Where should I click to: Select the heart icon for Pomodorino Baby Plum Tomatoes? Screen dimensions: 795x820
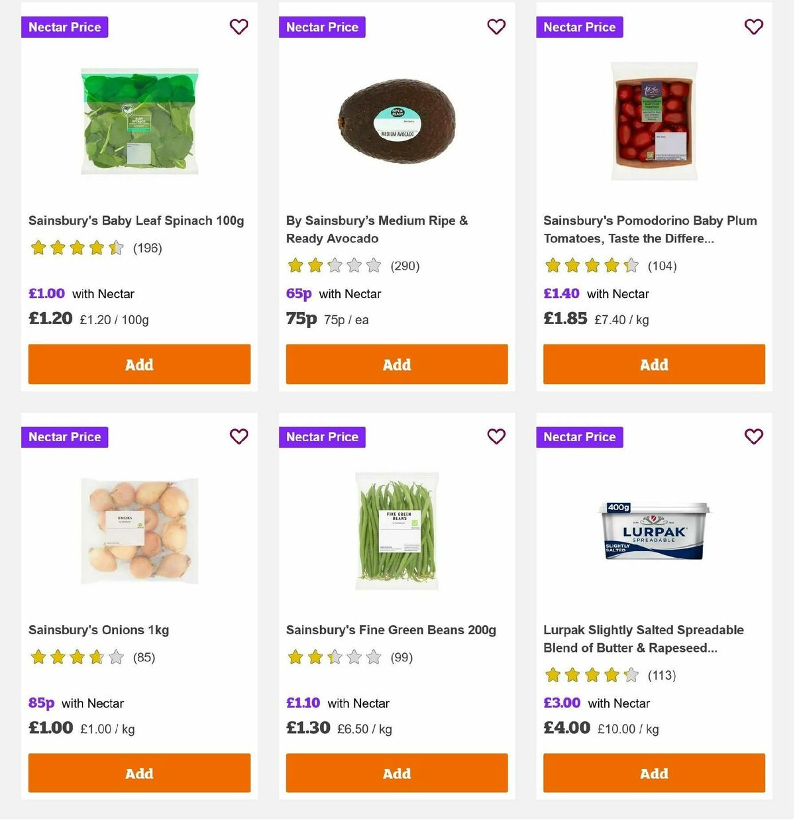[754, 26]
